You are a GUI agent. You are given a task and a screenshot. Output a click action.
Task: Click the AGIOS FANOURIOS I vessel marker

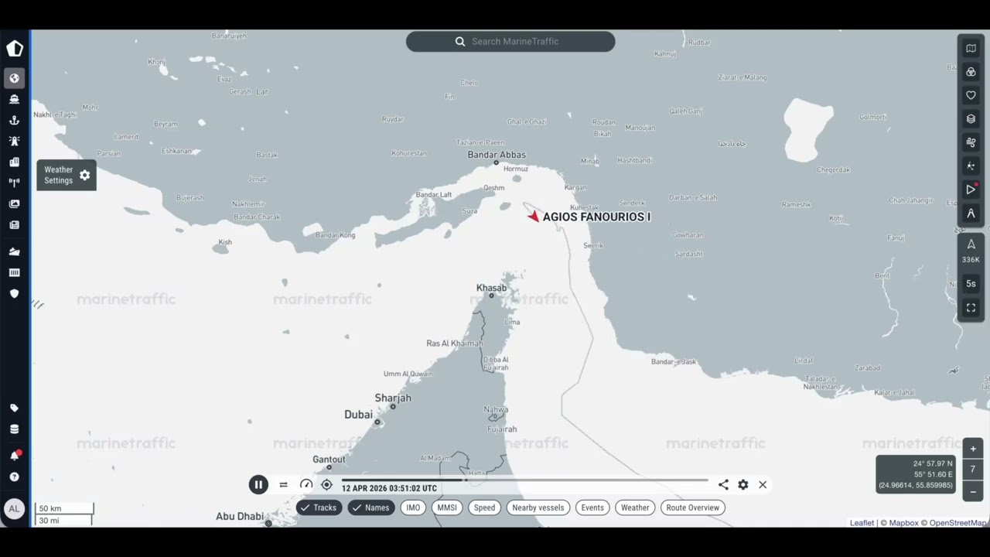(533, 217)
